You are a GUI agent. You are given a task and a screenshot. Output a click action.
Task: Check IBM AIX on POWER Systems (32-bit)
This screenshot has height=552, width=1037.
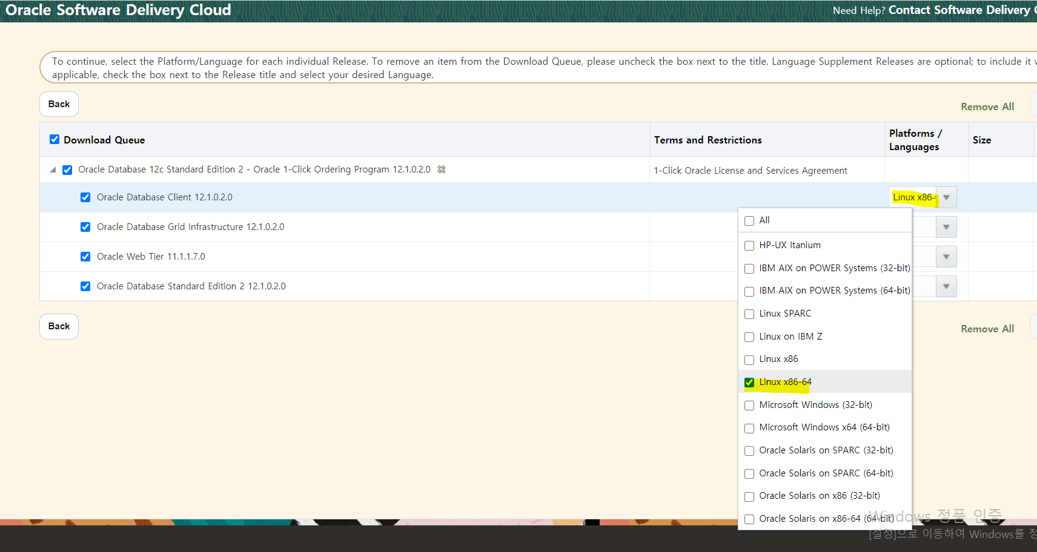coord(749,269)
